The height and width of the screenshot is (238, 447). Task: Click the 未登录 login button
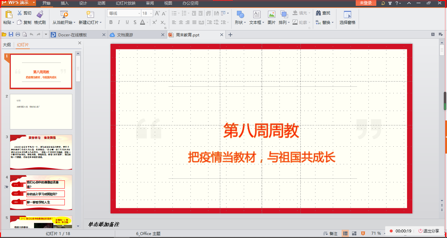coord(366,3)
